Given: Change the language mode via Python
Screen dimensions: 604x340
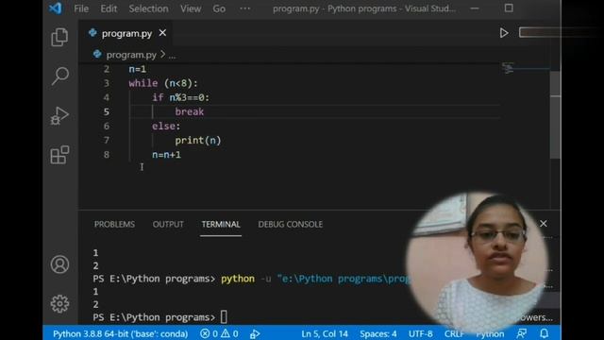Looking at the screenshot, I should 490,333.
